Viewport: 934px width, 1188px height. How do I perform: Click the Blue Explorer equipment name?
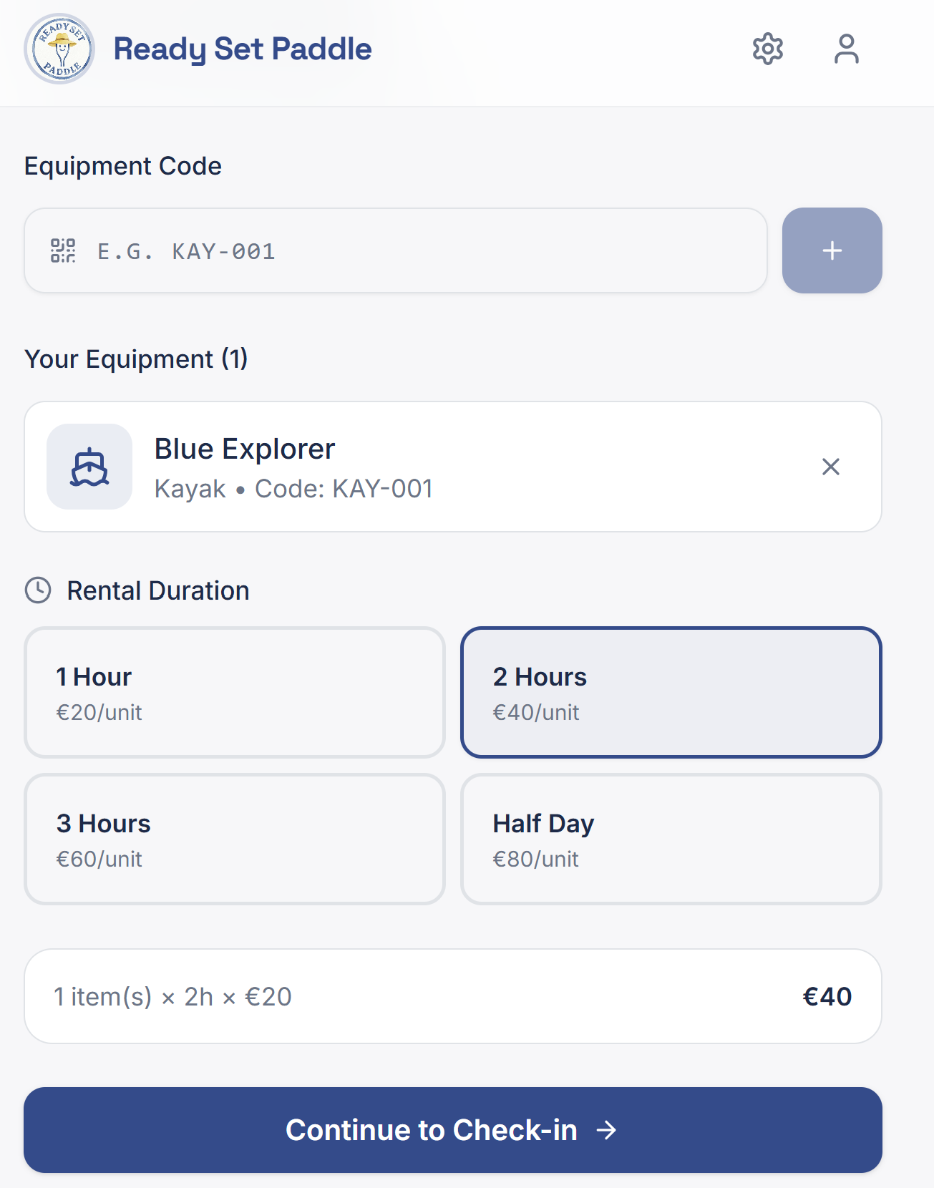[x=245, y=449]
